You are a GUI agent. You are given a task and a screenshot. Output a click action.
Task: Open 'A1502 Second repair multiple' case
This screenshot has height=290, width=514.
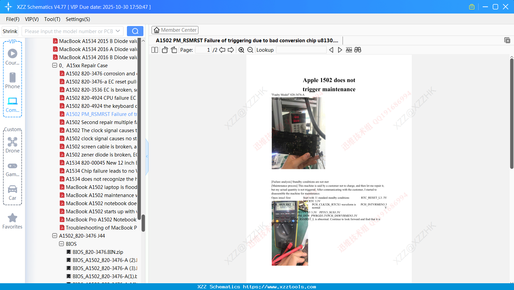[98, 122]
